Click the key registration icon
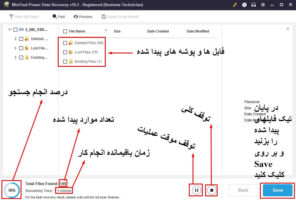Image resolution: width=296 pixels, height=201 pixels. (235, 5)
